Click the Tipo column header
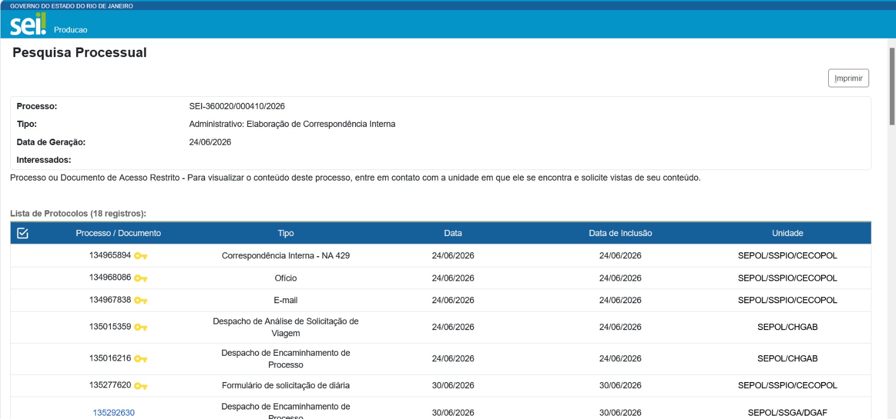896x419 pixels. coord(286,233)
